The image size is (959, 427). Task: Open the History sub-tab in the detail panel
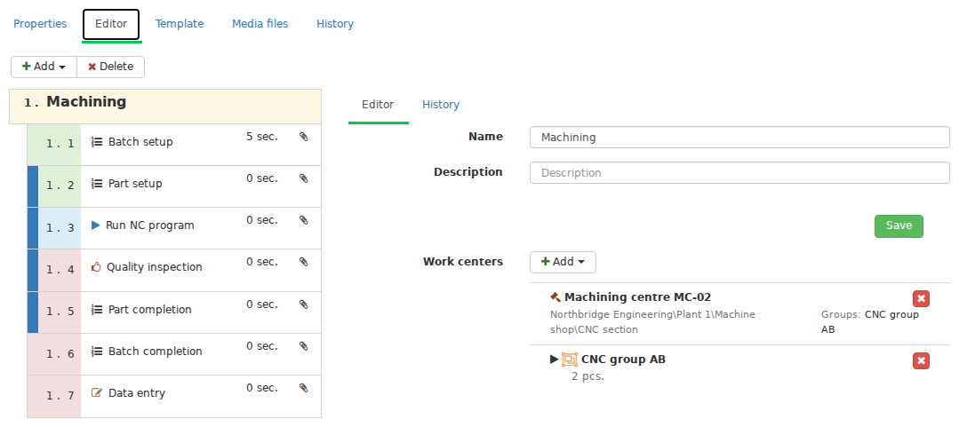pyautogui.click(x=440, y=105)
